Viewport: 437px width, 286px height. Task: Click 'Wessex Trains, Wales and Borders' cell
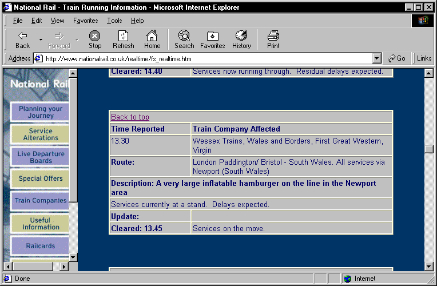[x=292, y=145]
